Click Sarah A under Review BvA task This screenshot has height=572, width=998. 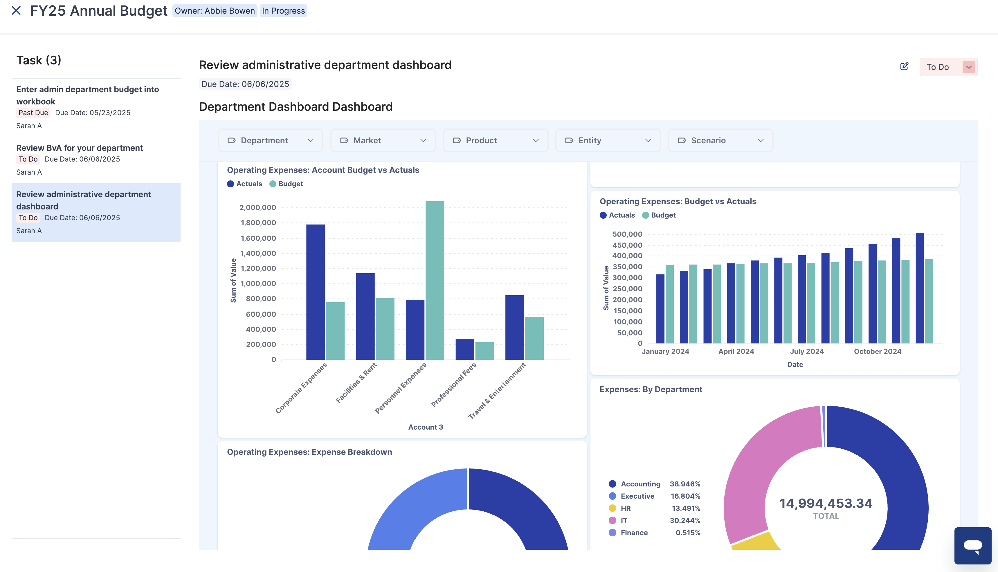tap(29, 172)
